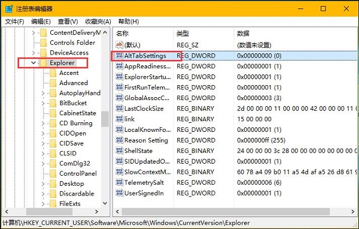
Task: Click the CLSID key folder icon
Action: point(53,153)
